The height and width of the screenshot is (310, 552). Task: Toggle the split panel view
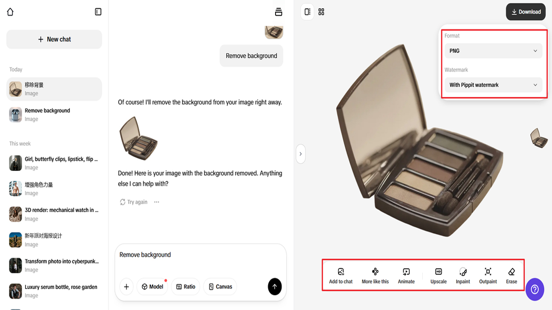tap(307, 12)
